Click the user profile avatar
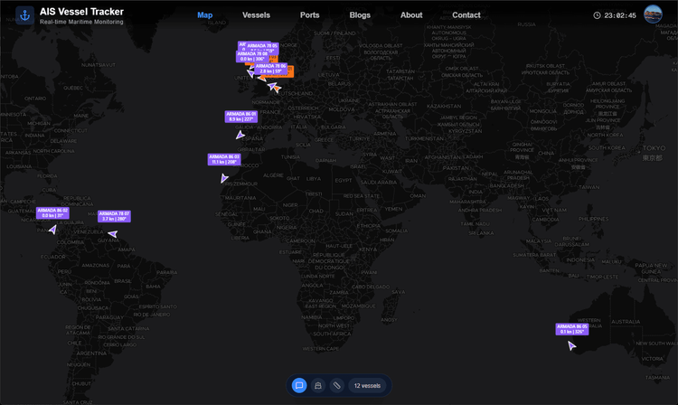Image resolution: width=678 pixels, height=405 pixels. tap(653, 14)
